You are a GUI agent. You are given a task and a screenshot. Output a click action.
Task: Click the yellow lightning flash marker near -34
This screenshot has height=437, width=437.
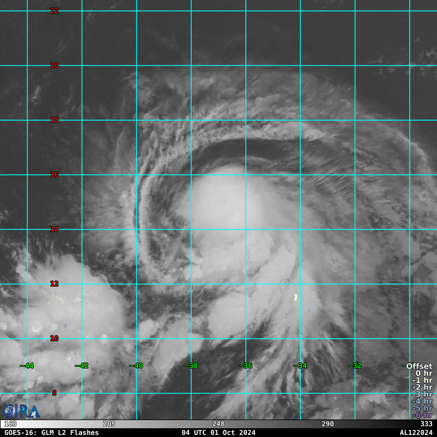coord(296,297)
